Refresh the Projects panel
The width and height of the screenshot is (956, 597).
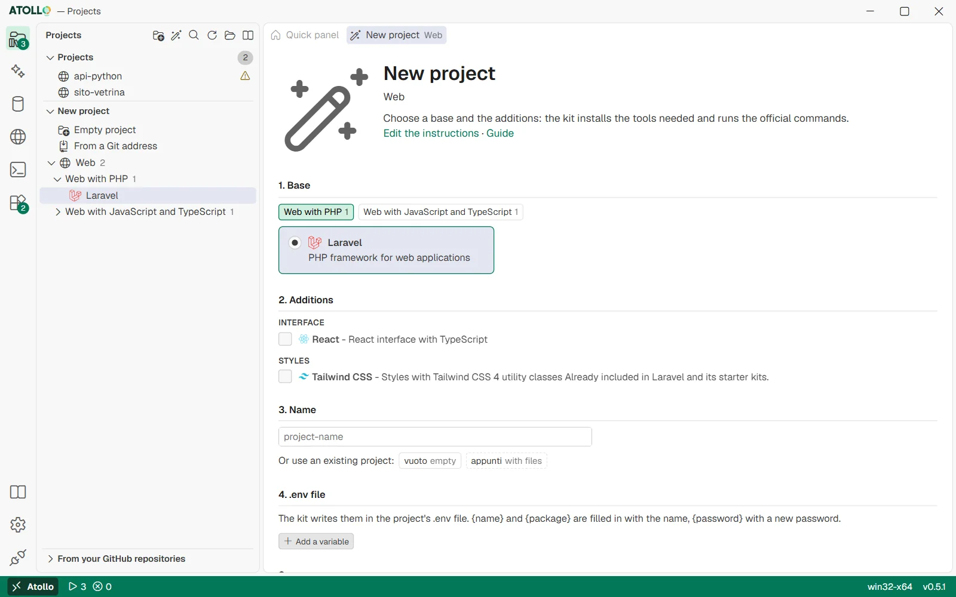[x=212, y=35]
